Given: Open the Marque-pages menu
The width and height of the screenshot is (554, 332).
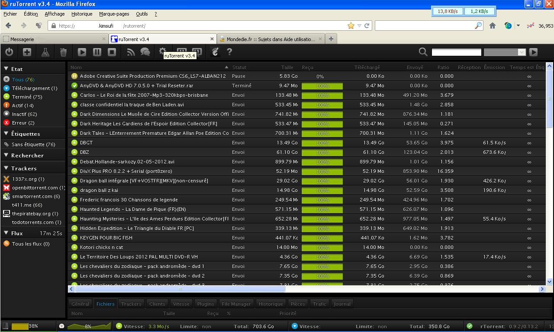Looking at the screenshot, I should 114,14.
